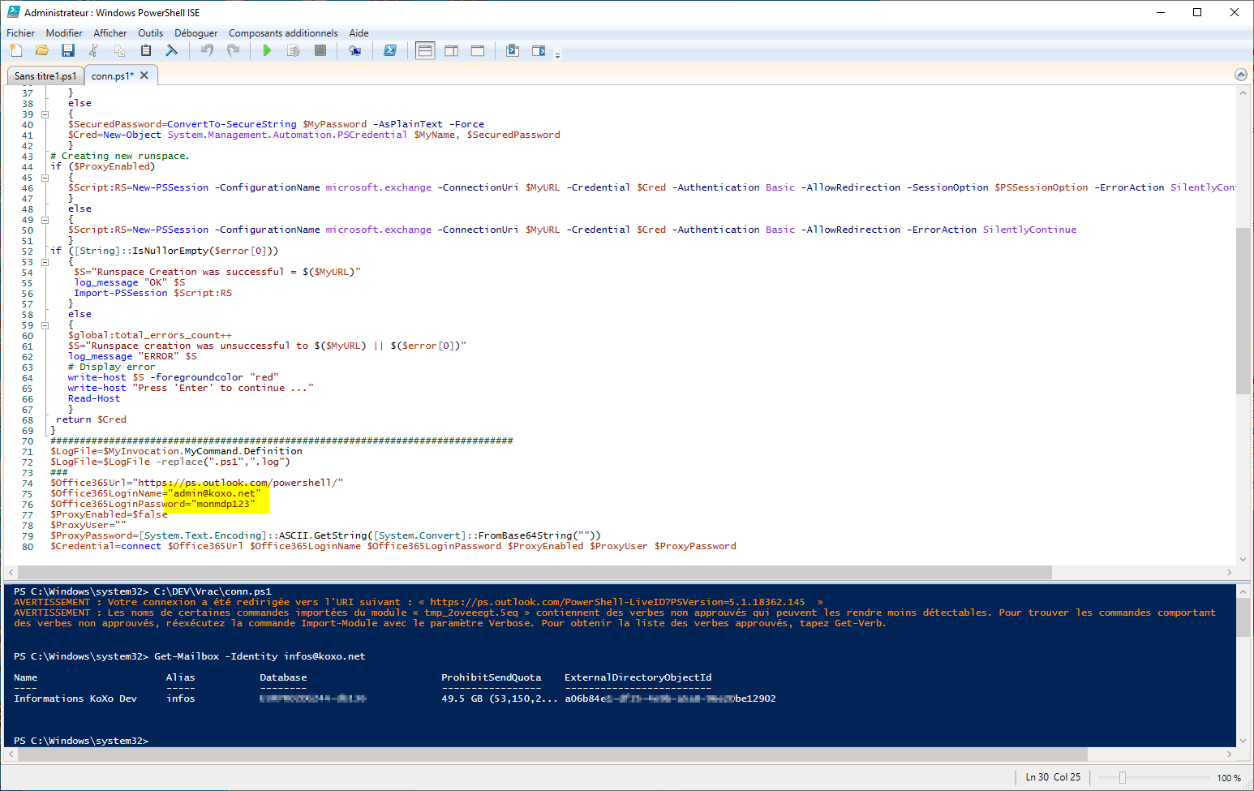Image resolution: width=1254 pixels, height=791 pixels.
Task: Click "Import-PSSession" on line 56
Action: pyautogui.click(x=121, y=293)
